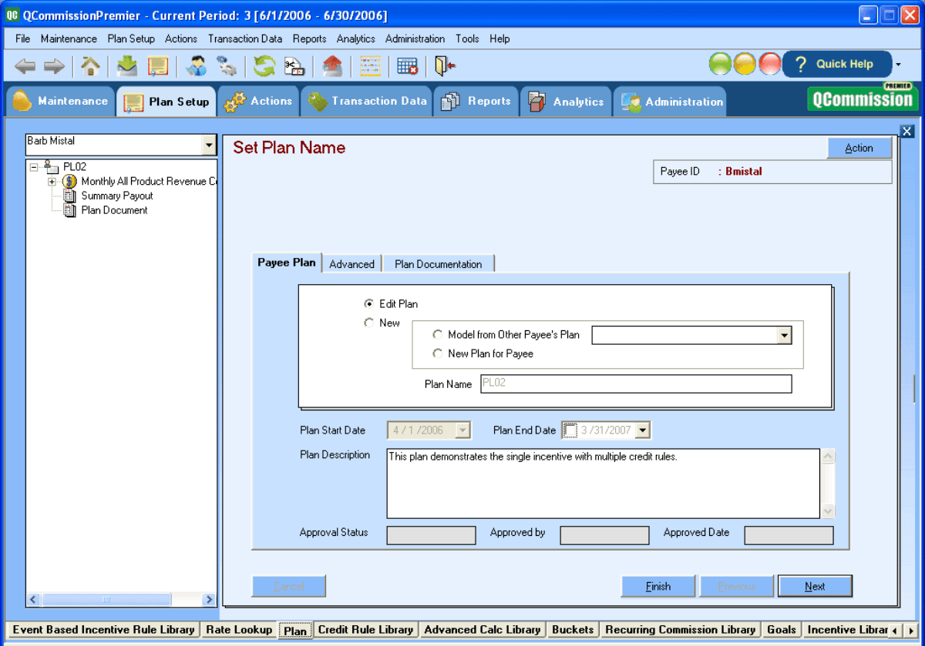
Task: Select the New radio button
Action: point(368,323)
